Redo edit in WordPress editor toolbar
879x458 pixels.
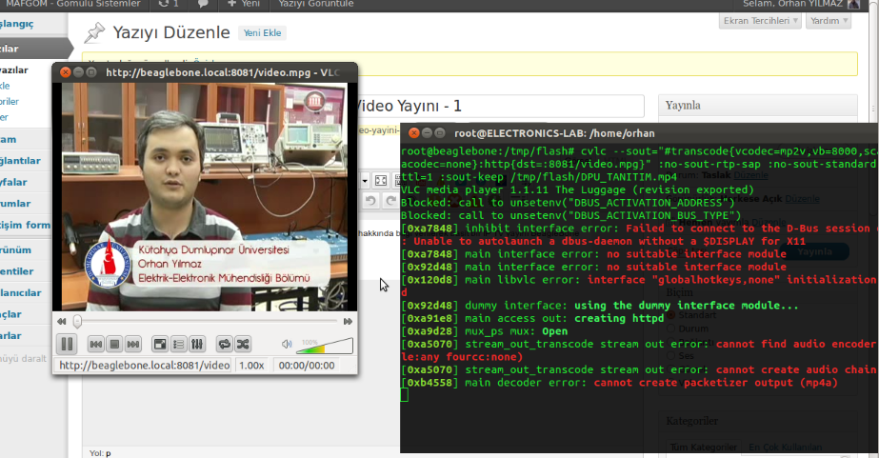[390, 201]
